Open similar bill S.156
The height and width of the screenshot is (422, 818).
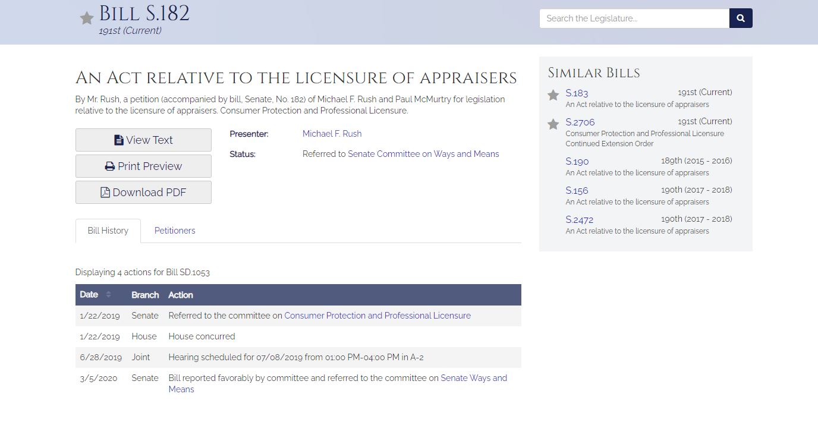(577, 191)
